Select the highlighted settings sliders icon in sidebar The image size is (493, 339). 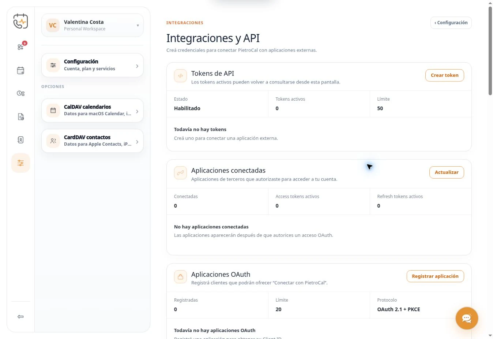click(x=20, y=163)
